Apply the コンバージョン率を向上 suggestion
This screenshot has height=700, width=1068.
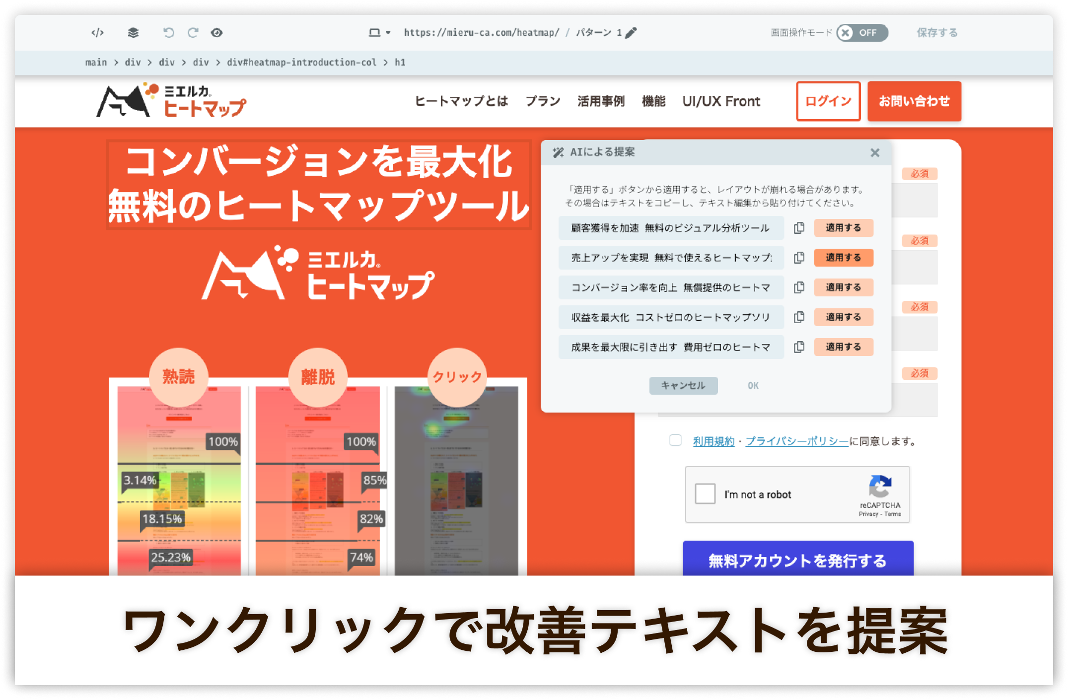pos(843,287)
